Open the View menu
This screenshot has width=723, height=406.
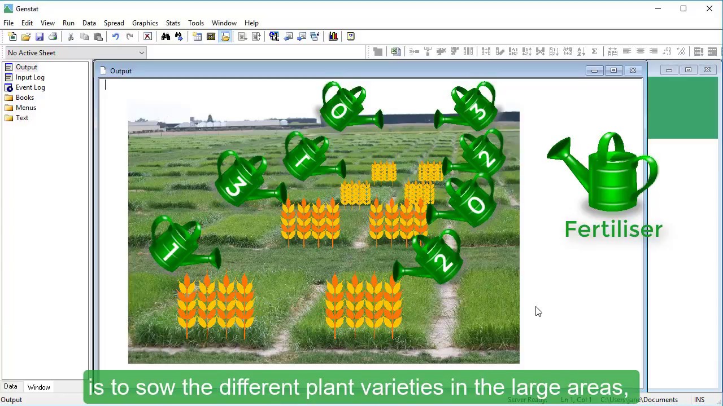(x=47, y=23)
